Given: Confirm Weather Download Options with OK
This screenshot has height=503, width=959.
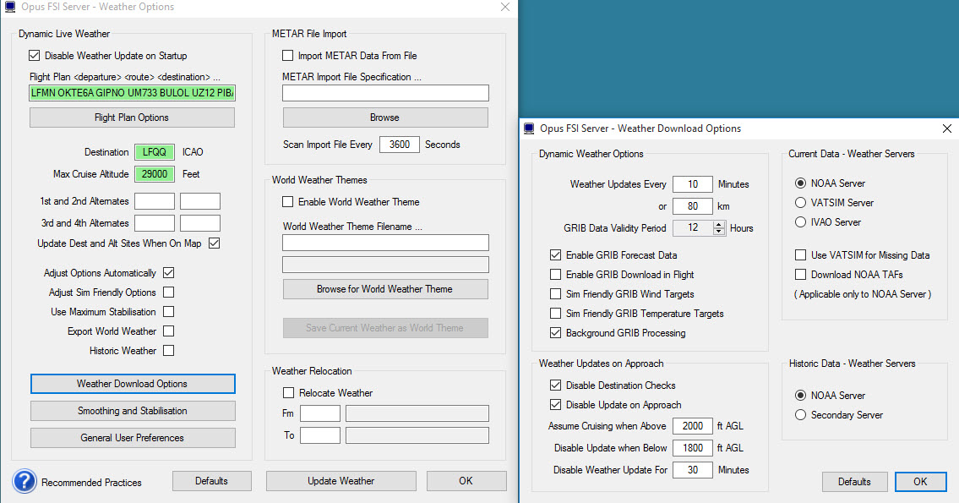Looking at the screenshot, I should (920, 482).
